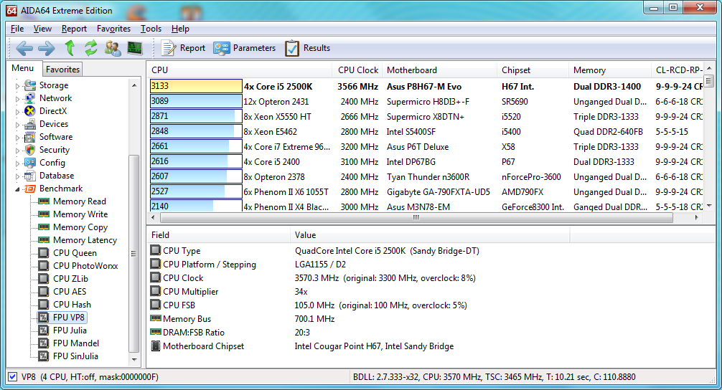Select the Memory Latency benchmark
Image resolution: width=722 pixels, height=390 pixels.
[85, 239]
